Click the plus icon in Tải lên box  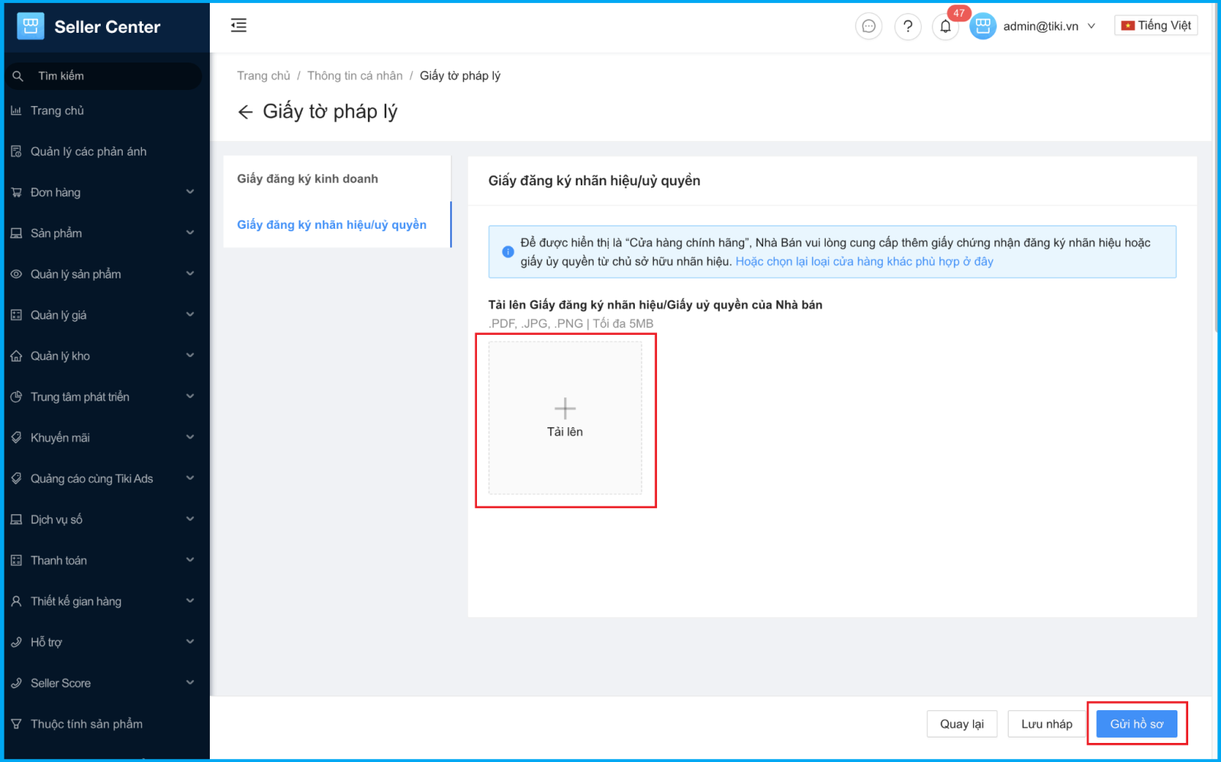[565, 409]
